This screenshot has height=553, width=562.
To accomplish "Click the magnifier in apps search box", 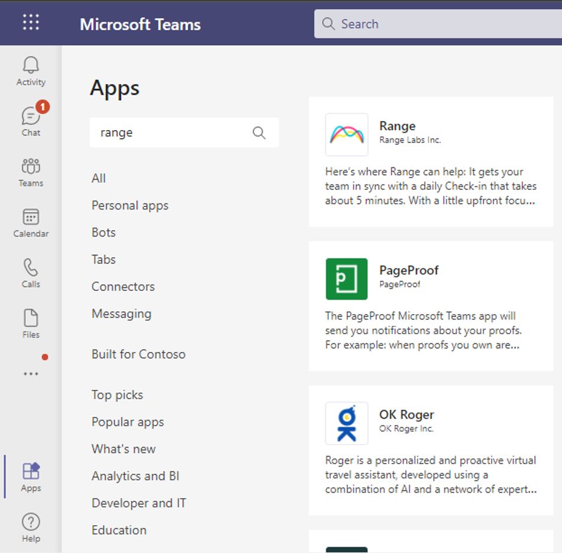I will (x=259, y=132).
